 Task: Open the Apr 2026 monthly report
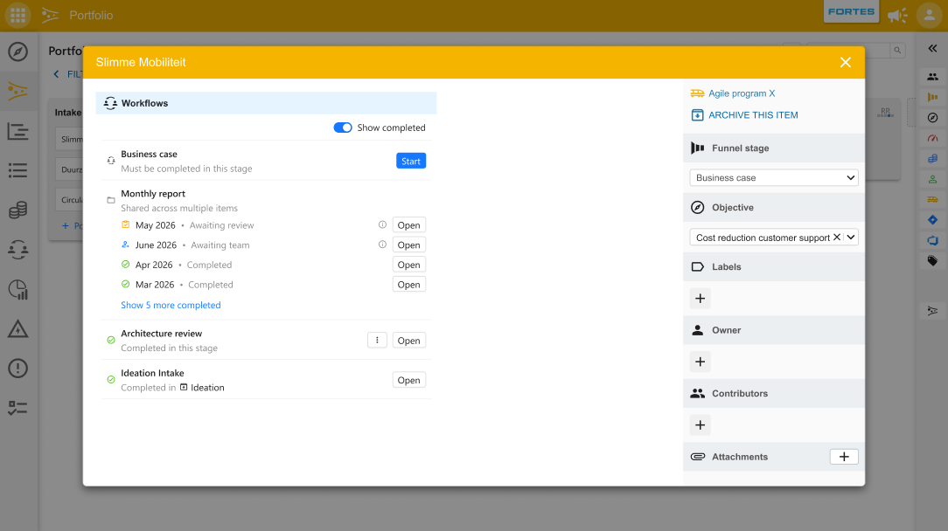pos(408,265)
